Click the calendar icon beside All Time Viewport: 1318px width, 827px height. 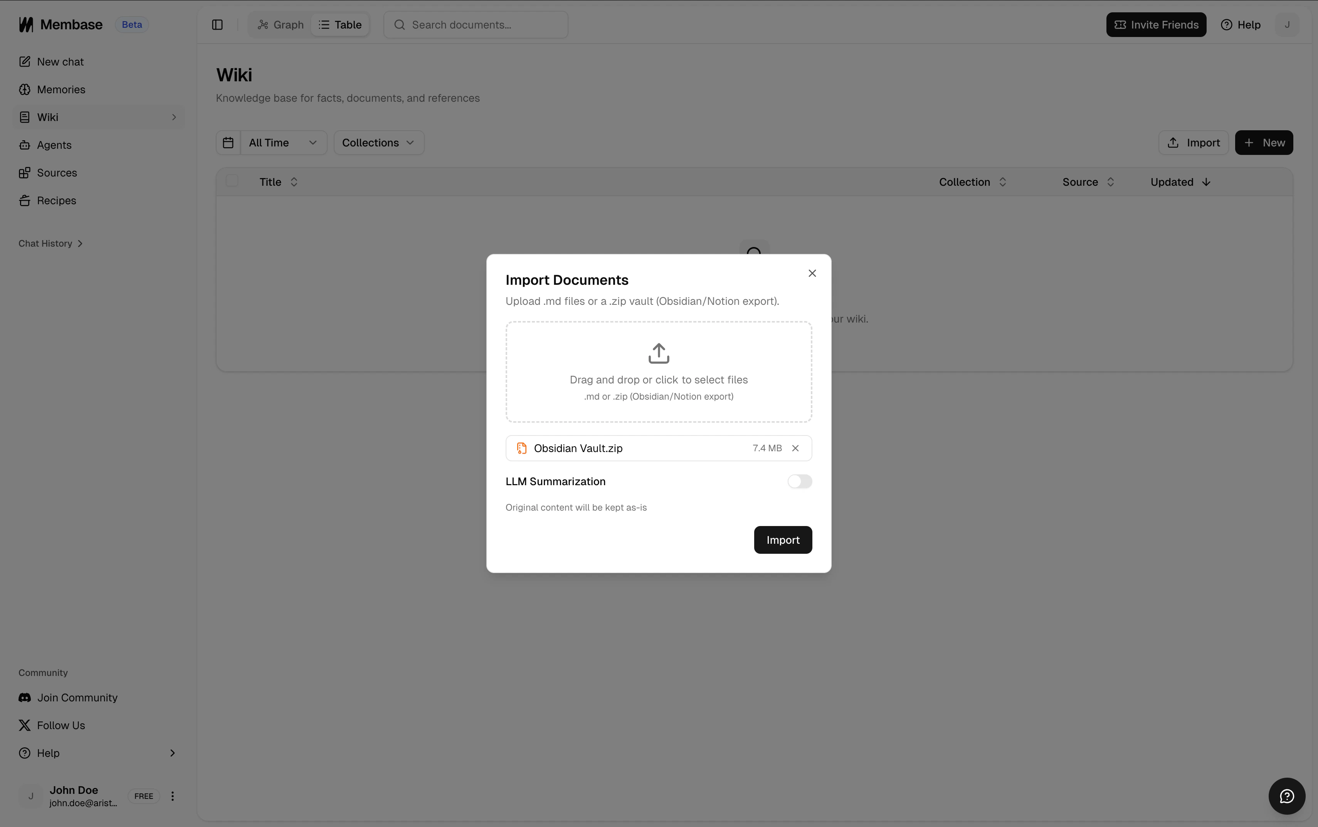228,143
